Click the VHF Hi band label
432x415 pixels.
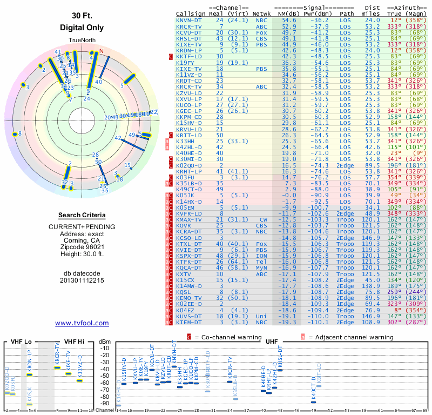coord(74,342)
